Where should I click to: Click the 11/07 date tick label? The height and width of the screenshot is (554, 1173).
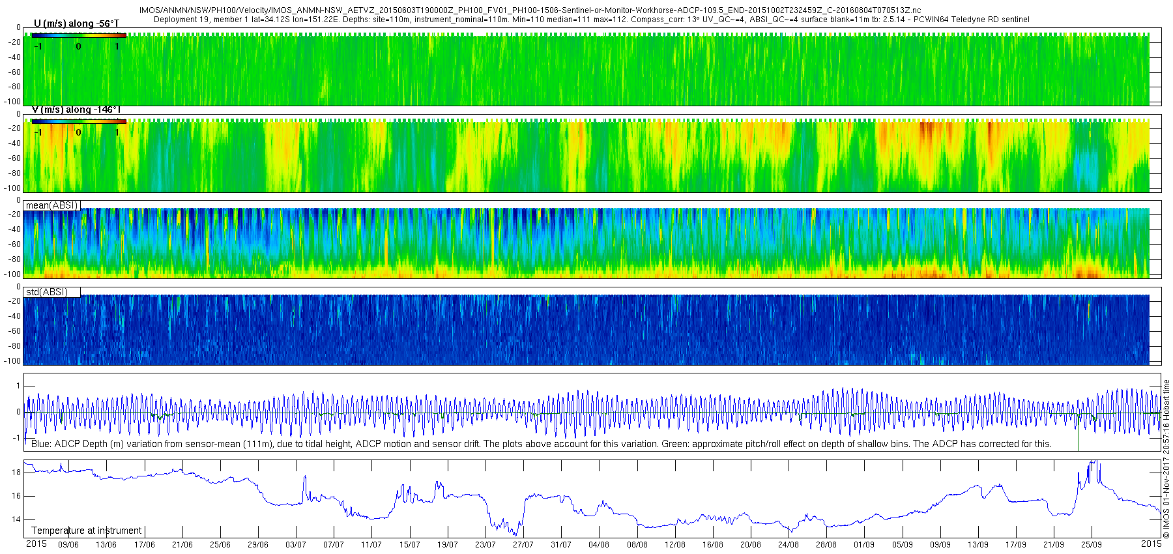371,545
